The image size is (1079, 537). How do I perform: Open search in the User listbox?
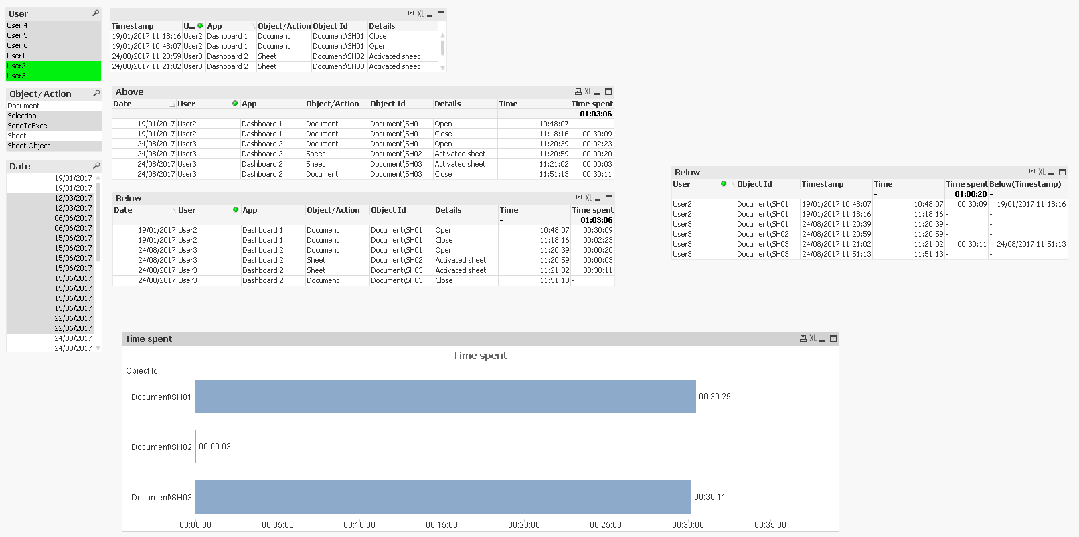click(x=96, y=13)
